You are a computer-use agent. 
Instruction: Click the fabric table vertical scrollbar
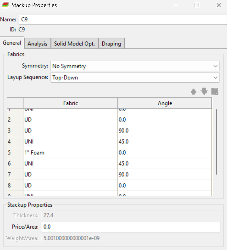(216, 142)
